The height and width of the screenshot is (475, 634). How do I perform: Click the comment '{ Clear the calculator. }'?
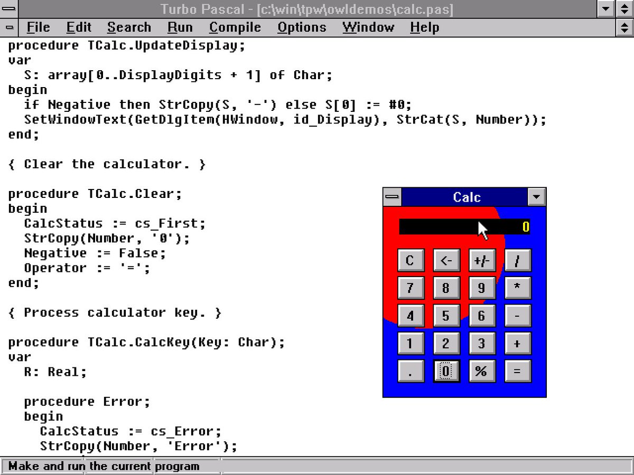[107, 164]
